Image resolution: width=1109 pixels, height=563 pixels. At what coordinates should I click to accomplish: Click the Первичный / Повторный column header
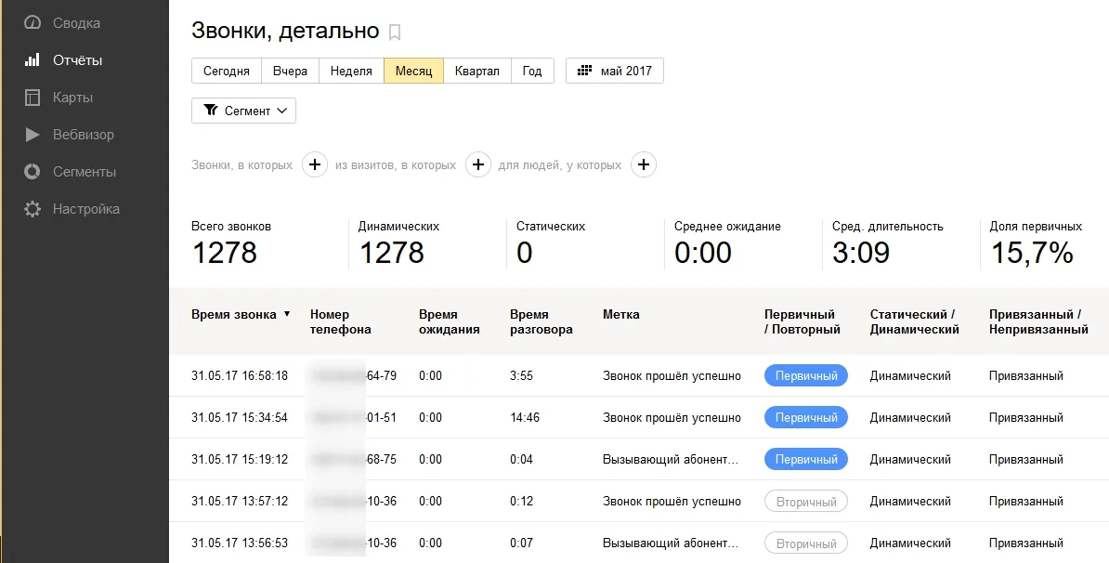[802, 321]
